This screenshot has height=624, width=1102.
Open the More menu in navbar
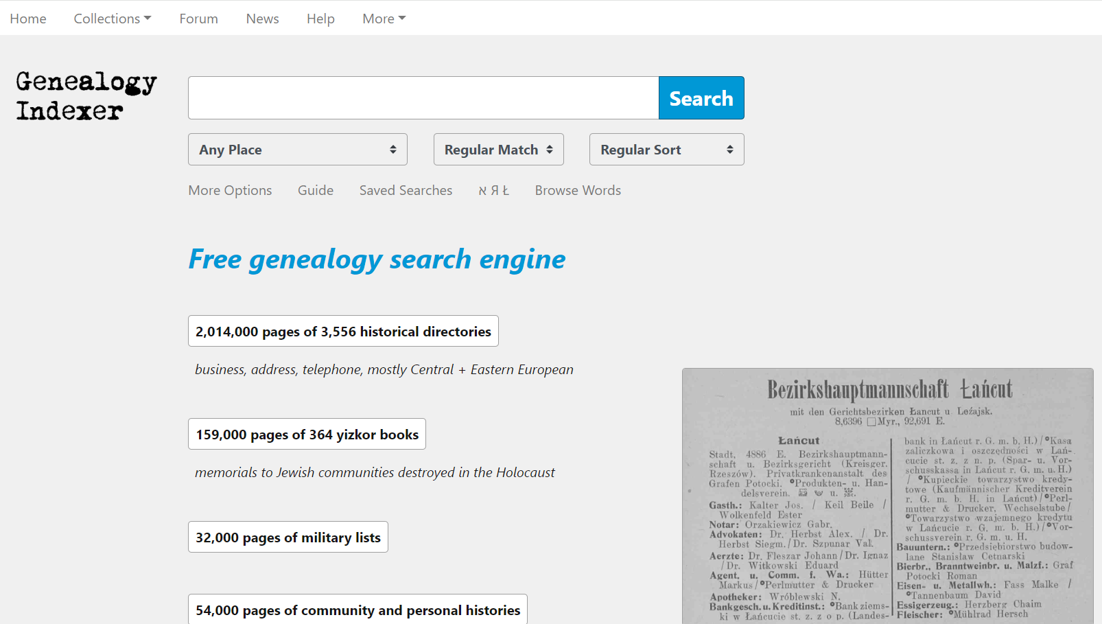coord(384,19)
